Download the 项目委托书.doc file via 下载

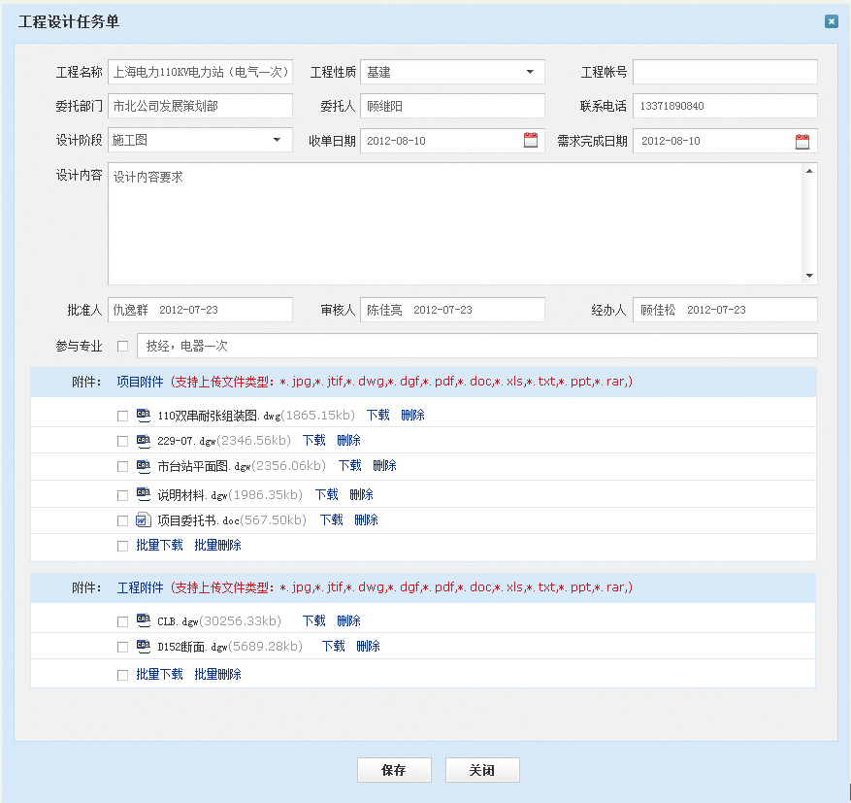332,519
